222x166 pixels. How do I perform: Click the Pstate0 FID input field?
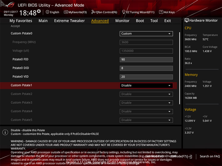pyautogui.click(x=146, y=60)
